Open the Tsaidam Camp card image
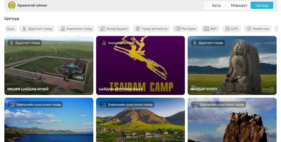Viewport: 281px width, 142px height. 140,65
